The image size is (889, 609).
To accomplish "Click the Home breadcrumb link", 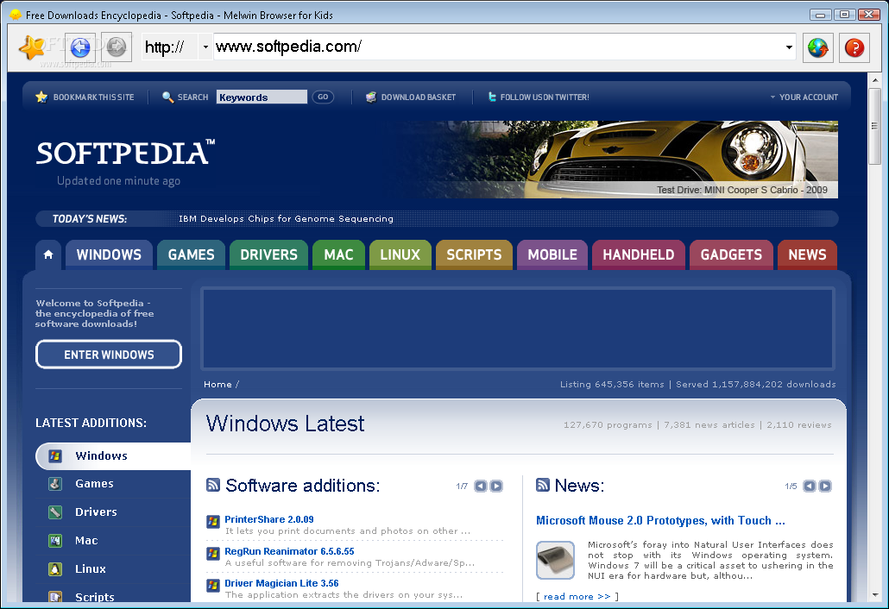I will tap(218, 384).
